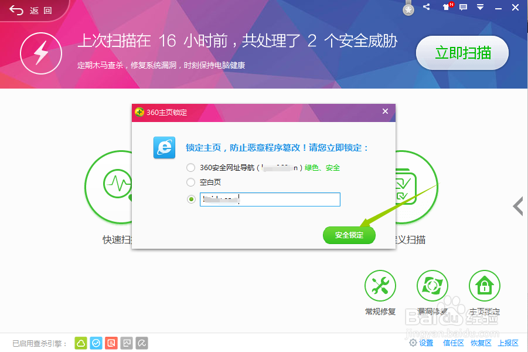The width and height of the screenshot is (528, 352).
Task: Open the 恢复区 link
Action: click(481, 343)
